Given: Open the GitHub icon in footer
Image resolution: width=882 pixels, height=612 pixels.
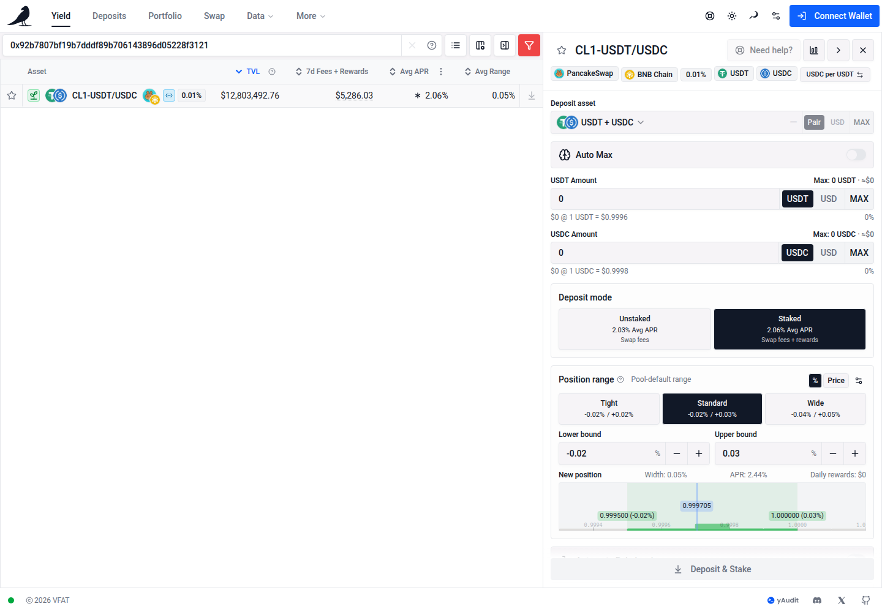Looking at the screenshot, I should click(x=866, y=600).
